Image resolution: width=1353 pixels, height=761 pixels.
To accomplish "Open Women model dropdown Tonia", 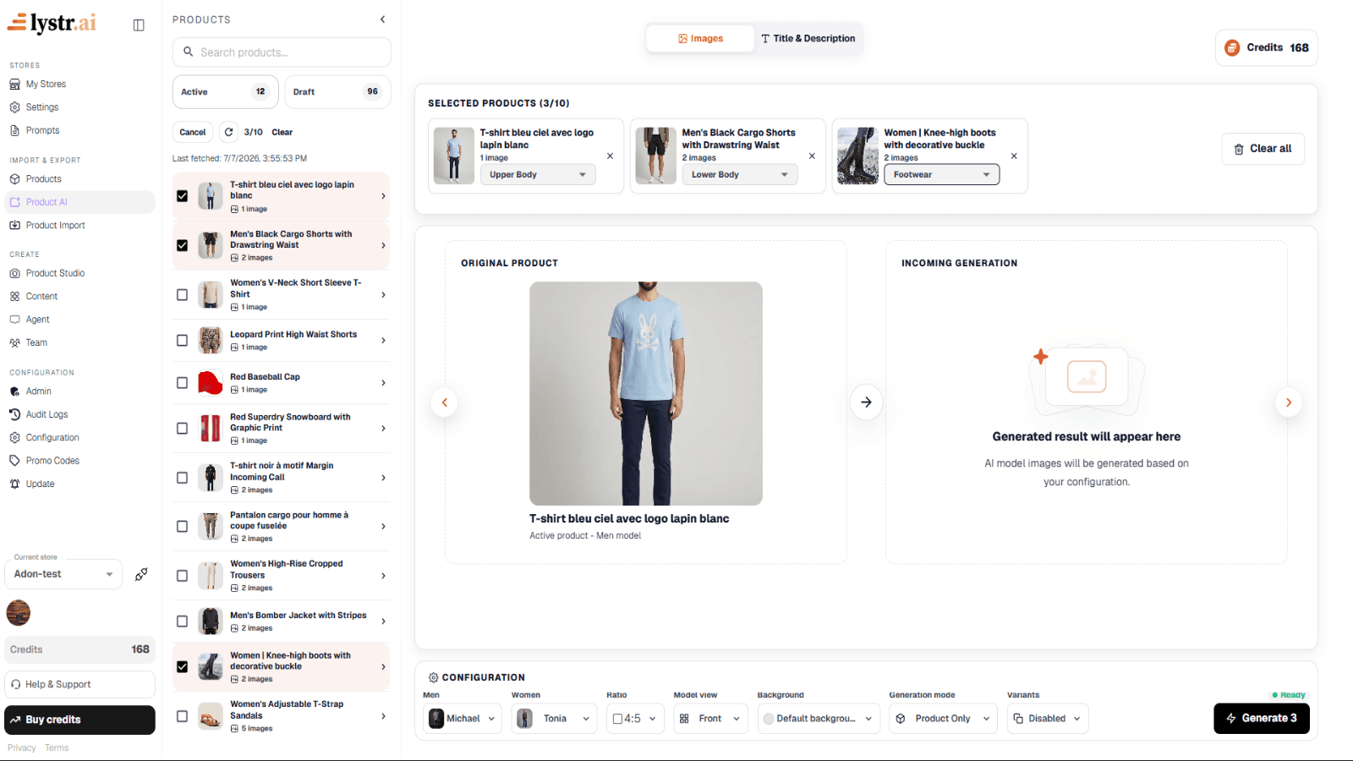I will (554, 719).
